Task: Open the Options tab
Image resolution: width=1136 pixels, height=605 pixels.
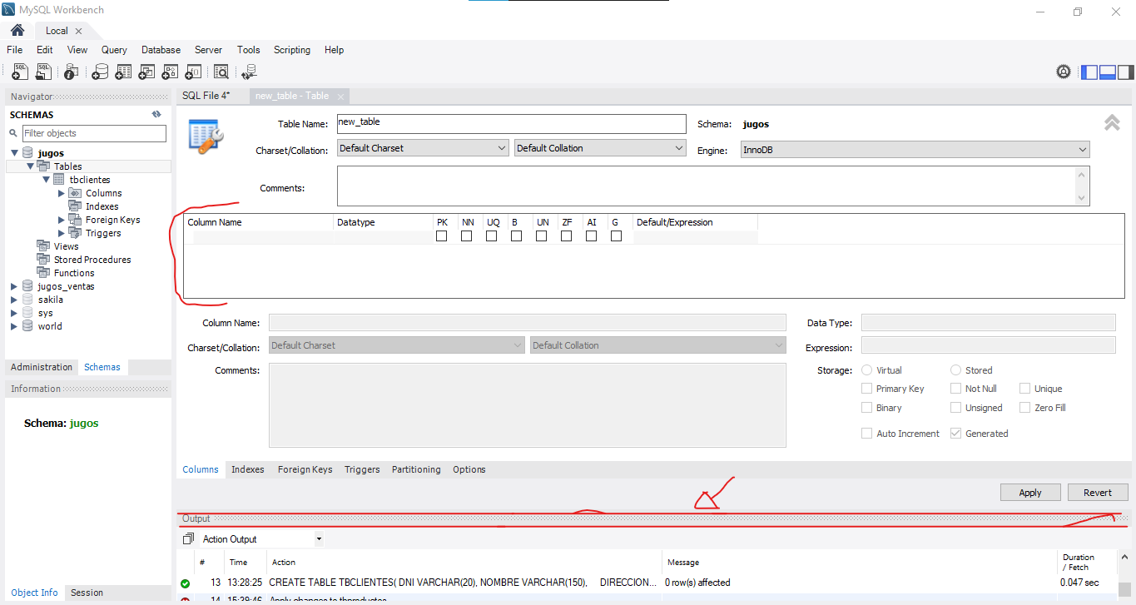Action: click(469, 469)
